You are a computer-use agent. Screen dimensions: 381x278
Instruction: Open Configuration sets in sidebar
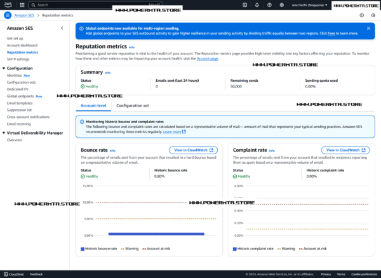click(x=22, y=83)
